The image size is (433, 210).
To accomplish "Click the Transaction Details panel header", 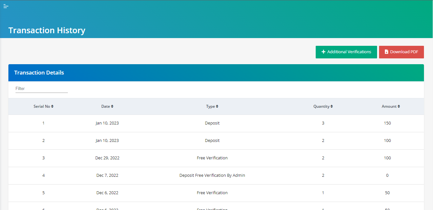I will coord(39,73).
